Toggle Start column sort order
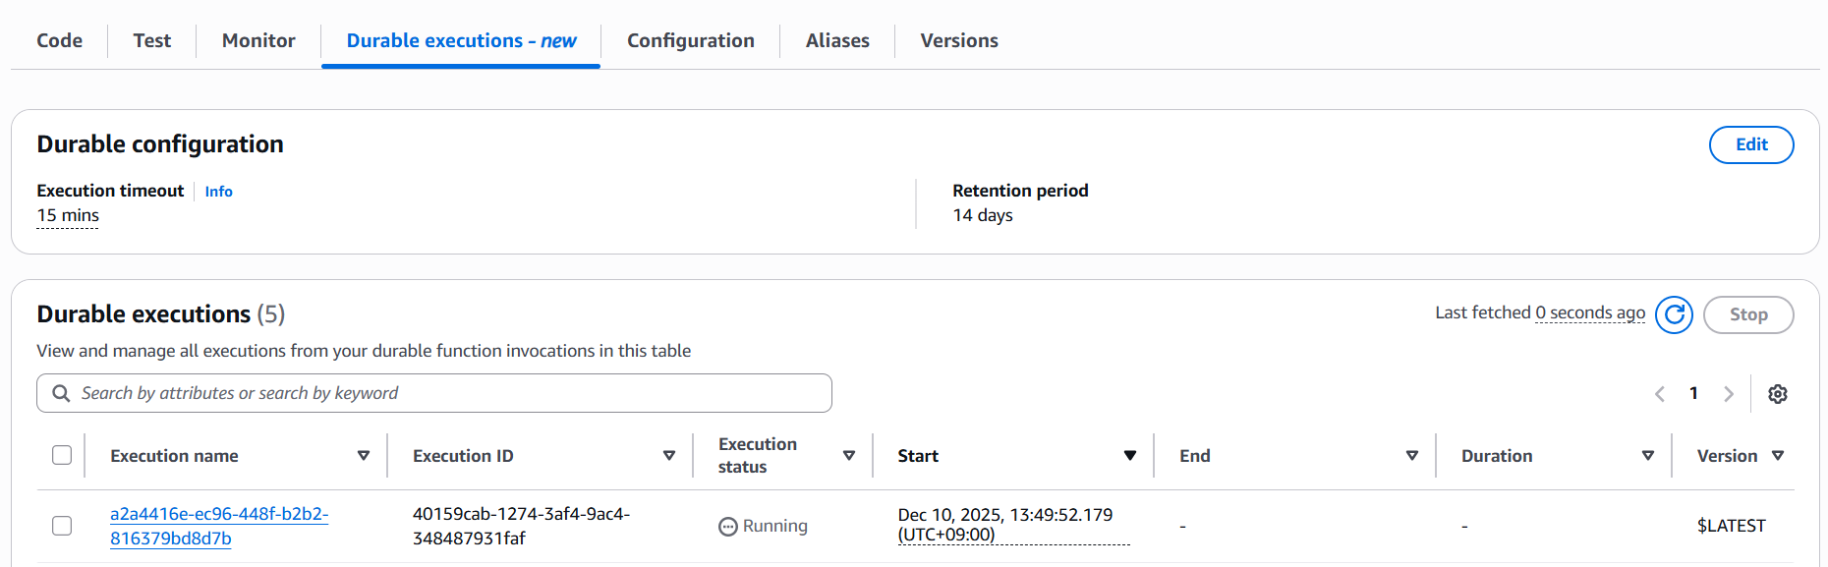1828x567 pixels. click(1130, 456)
